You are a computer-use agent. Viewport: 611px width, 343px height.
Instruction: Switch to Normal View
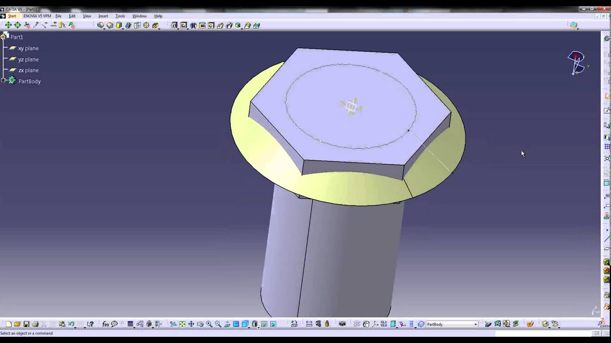[x=227, y=324]
